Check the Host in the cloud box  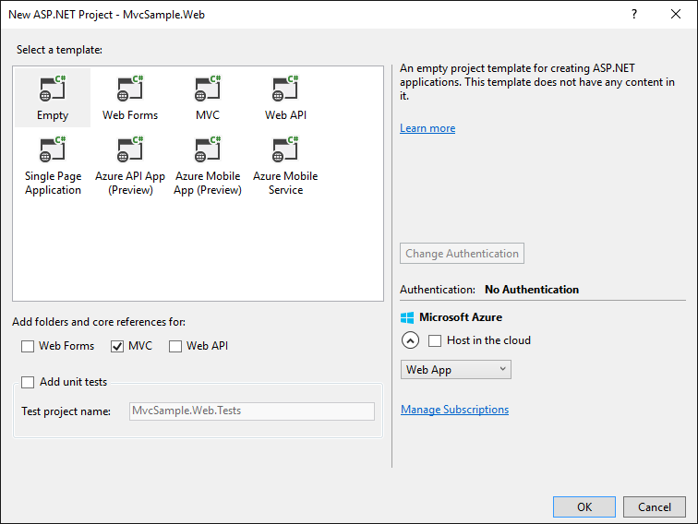click(435, 340)
